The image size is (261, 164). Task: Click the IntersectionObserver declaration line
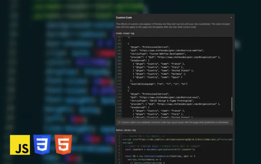click(x=160, y=156)
